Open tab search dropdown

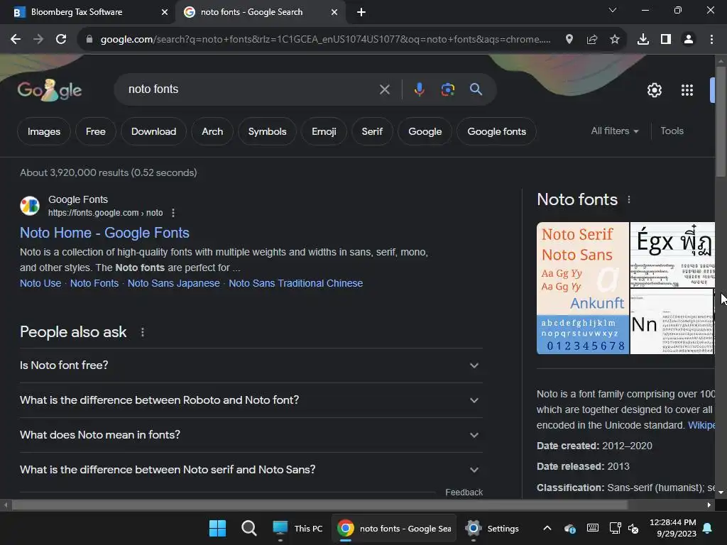(612, 10)
